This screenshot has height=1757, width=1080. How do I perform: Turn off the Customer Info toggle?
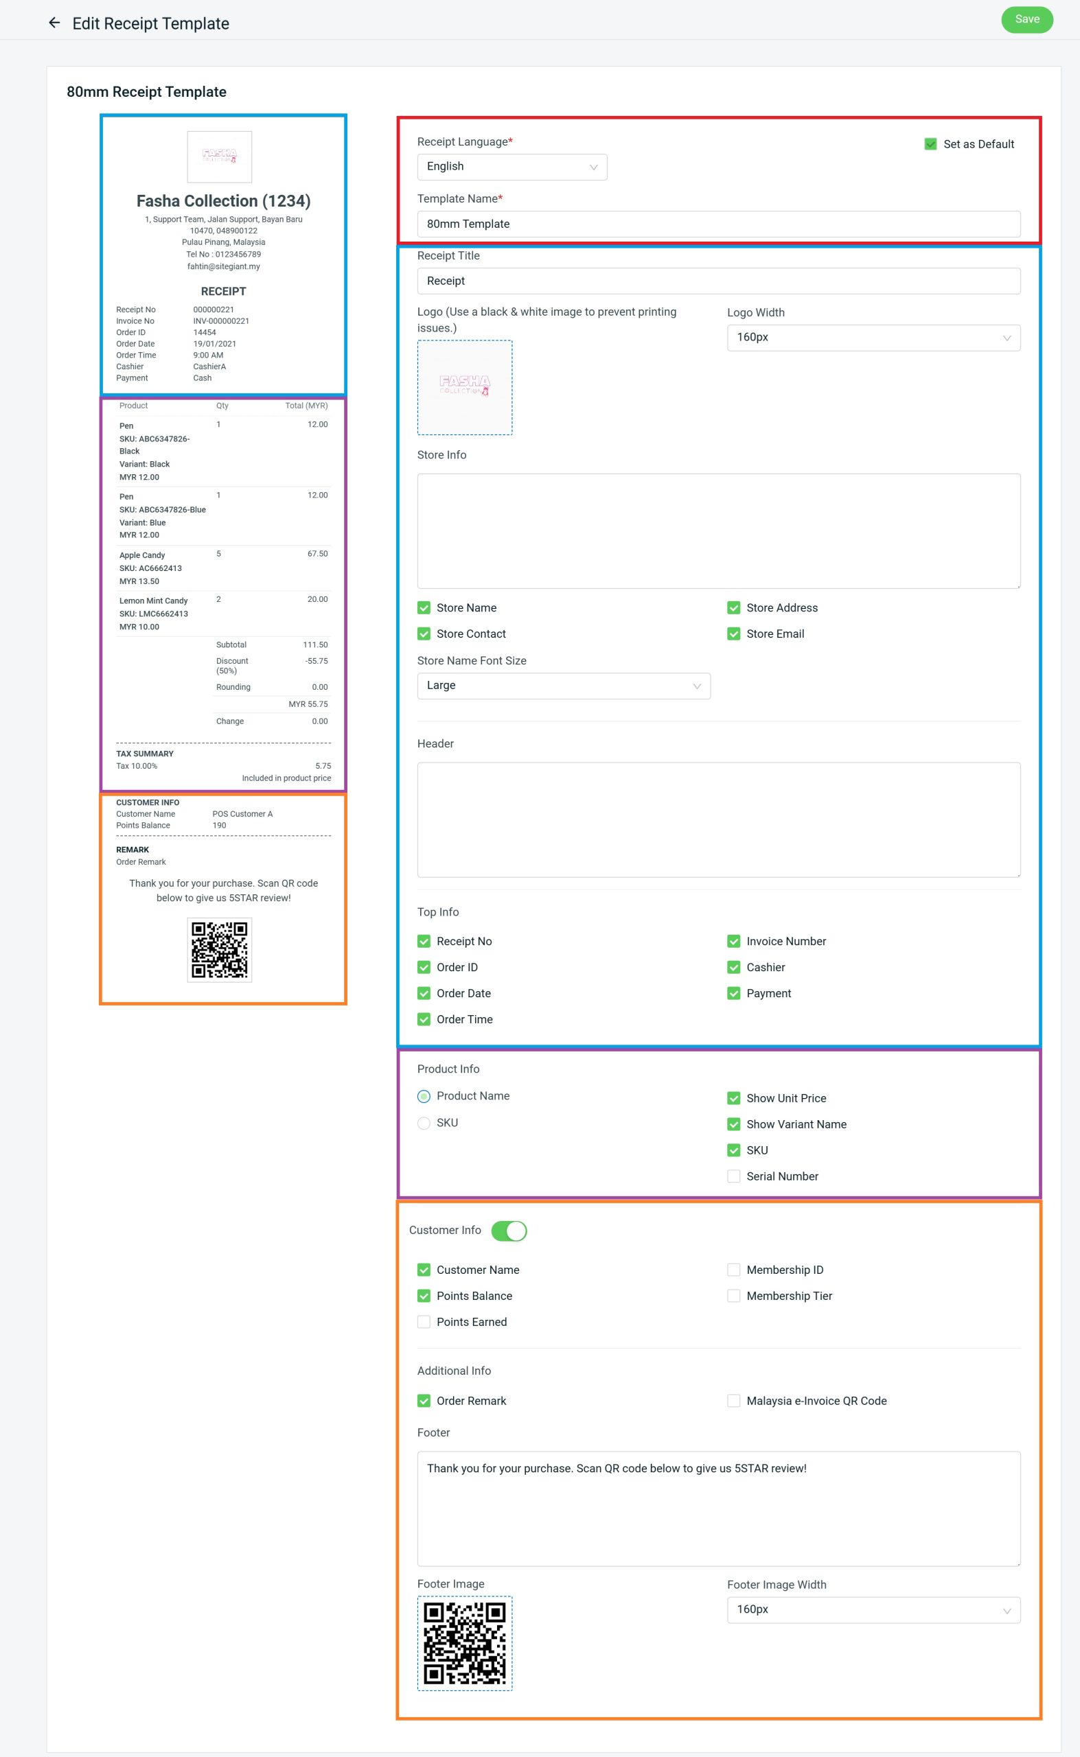coord(509,1230)
